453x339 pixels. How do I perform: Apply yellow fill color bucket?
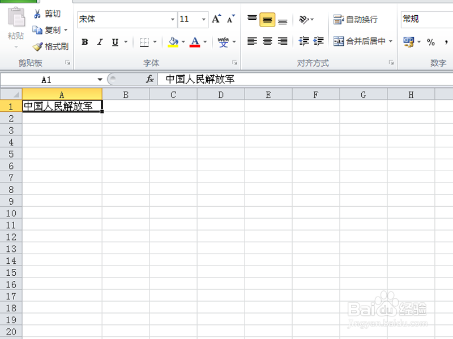click(173, 42)
